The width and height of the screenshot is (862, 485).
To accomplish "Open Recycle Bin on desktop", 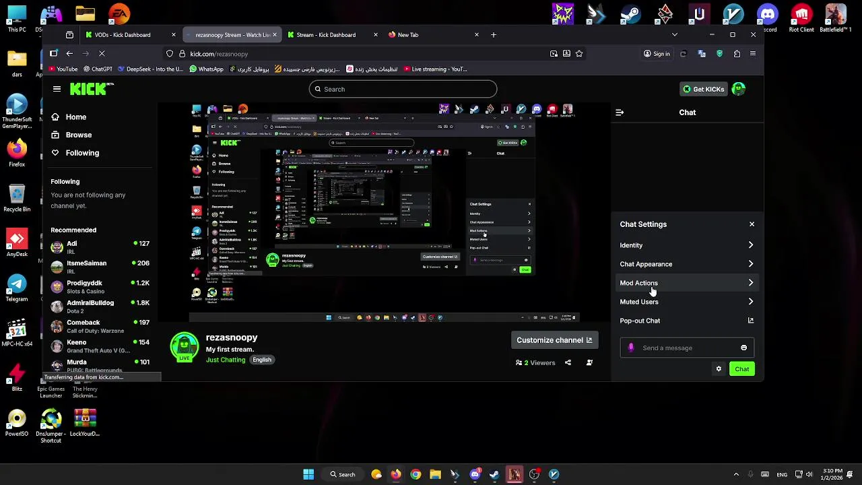I will (x=17, y=198).
